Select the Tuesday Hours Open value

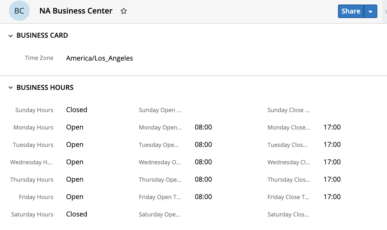pos(75,145)
